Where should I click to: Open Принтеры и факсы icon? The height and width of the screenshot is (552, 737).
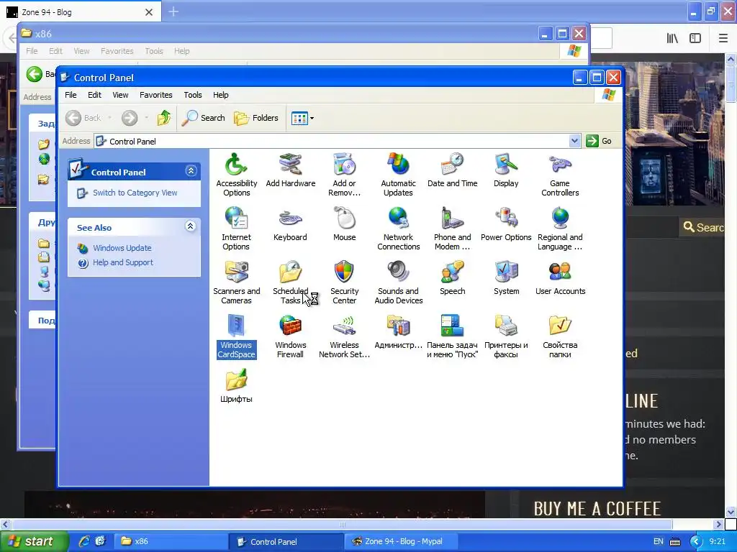click(506, 336)
